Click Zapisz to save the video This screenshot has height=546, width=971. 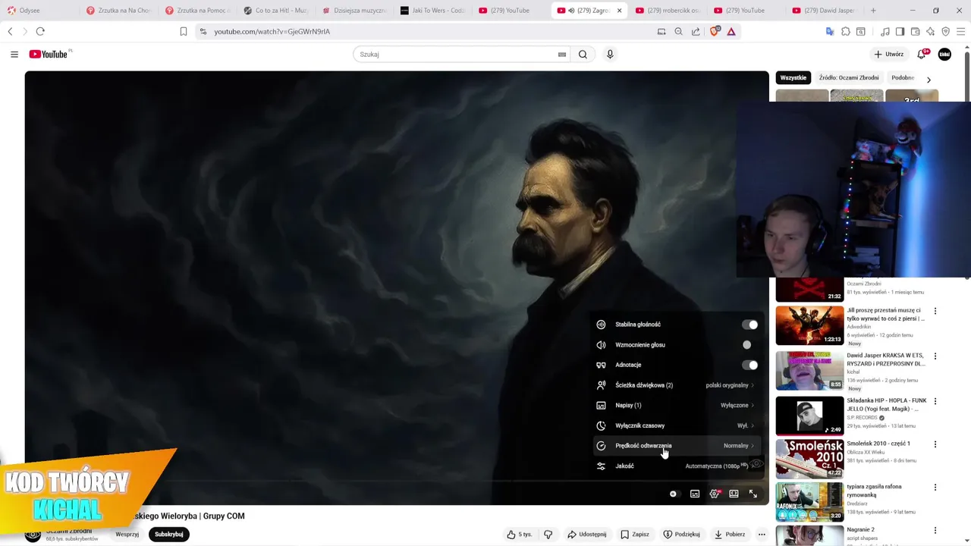coord(635,534)
